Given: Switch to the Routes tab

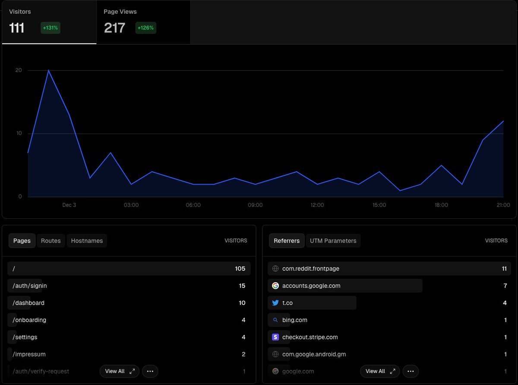Looking at the screenshot, I should pos(51,240).
